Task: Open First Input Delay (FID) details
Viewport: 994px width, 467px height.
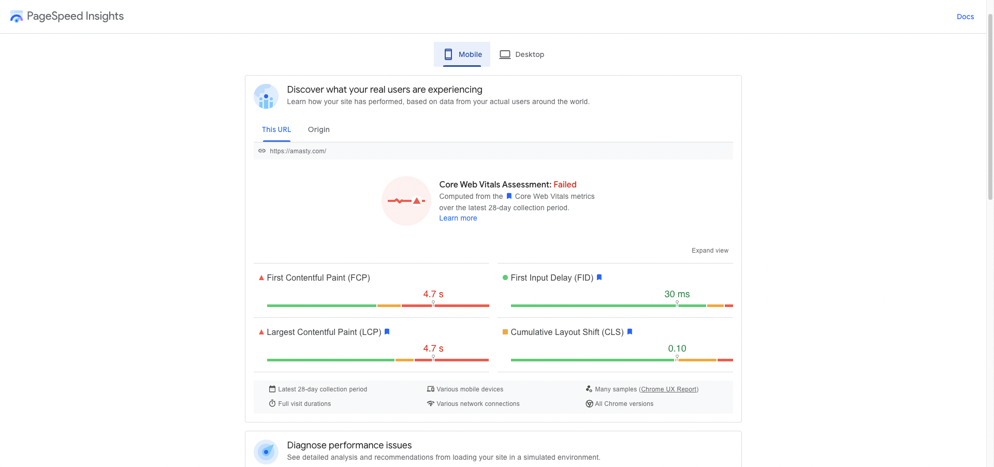Action: pyautogui.click(x=552, y=278)
